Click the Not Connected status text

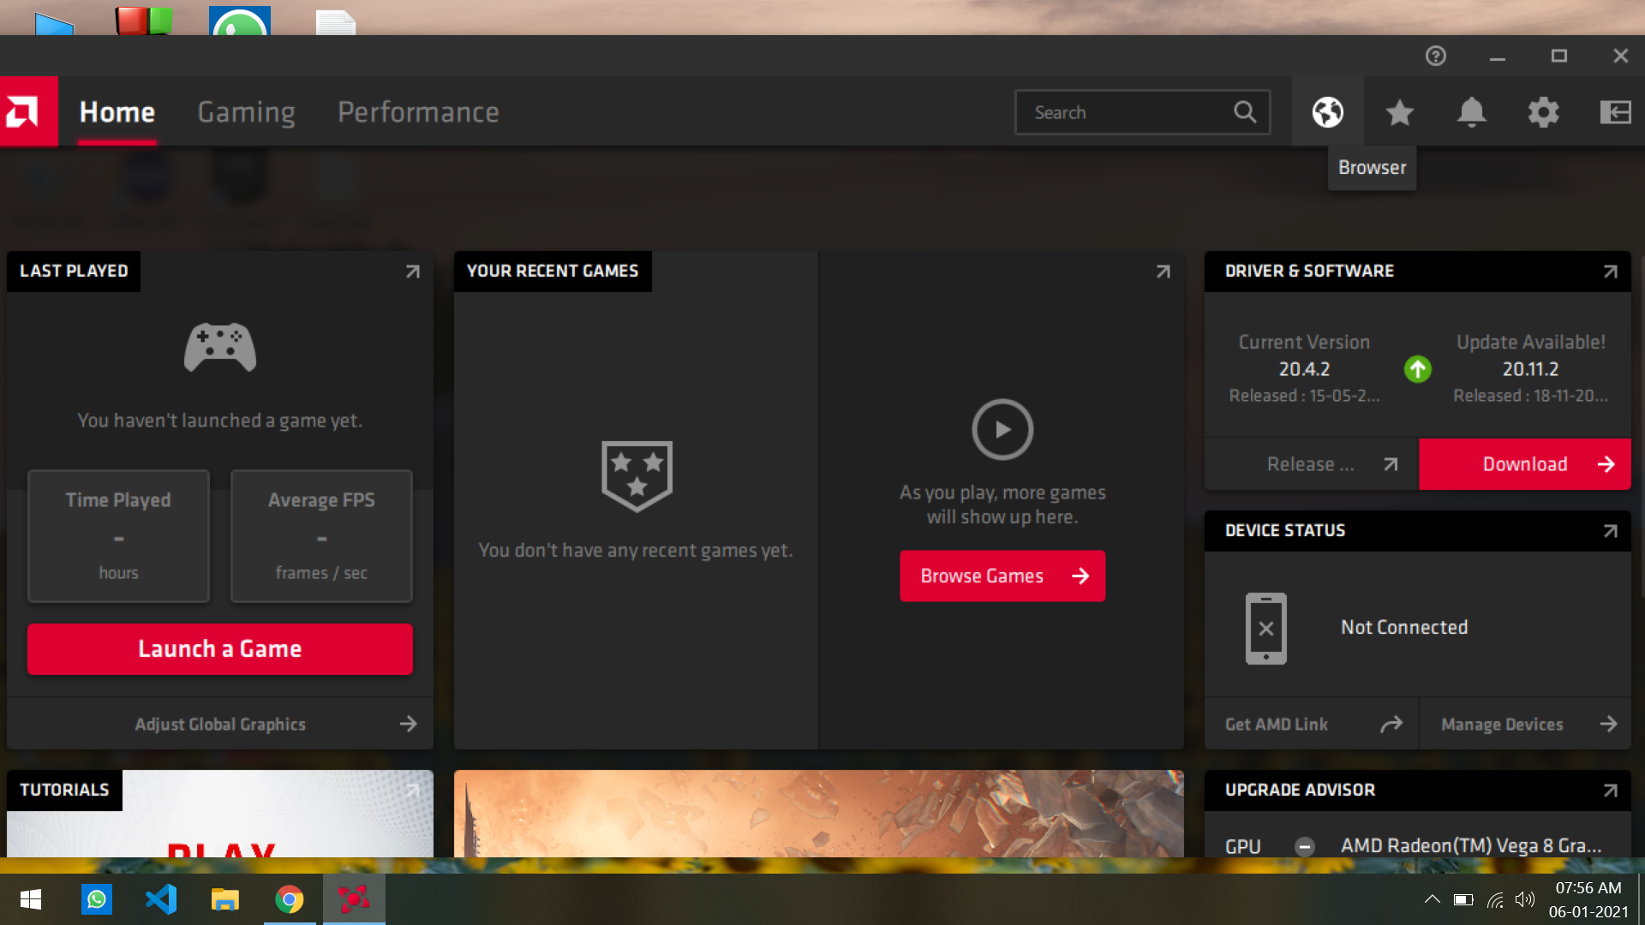(1404, 628)
